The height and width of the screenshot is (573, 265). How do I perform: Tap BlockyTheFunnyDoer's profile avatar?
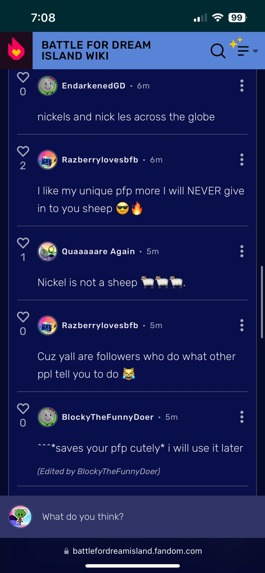47,417
